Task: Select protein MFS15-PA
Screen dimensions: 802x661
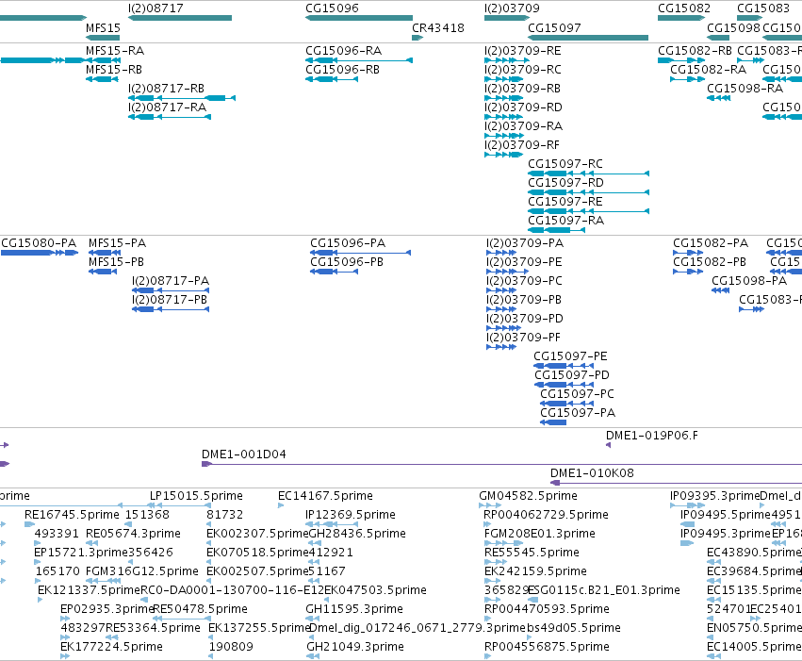Action: coord(105,253)
